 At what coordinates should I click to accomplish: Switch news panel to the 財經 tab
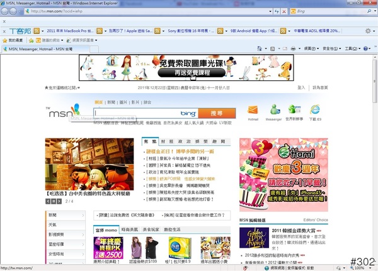coord(168,141)
